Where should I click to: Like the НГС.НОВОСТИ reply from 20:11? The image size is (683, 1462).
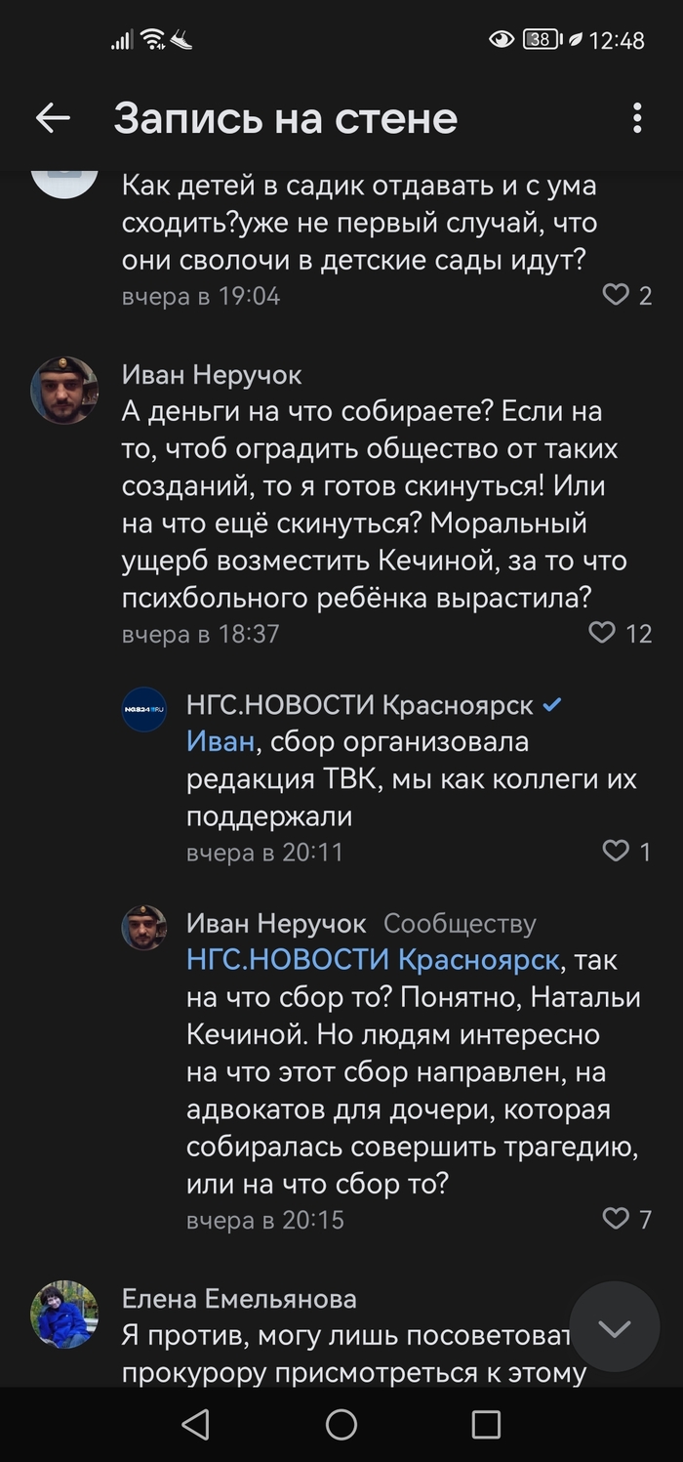click(616, 852)
